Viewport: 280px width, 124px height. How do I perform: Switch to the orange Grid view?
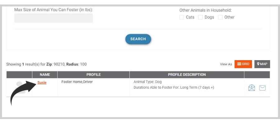click(243, 64)
